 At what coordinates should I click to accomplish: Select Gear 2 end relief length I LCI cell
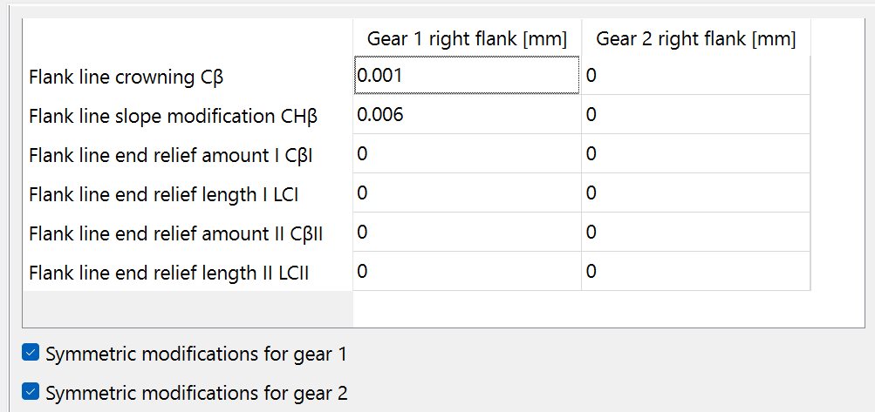click(695, 193)
